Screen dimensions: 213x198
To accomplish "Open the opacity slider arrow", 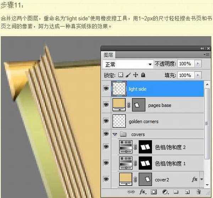I will point(198,64).
